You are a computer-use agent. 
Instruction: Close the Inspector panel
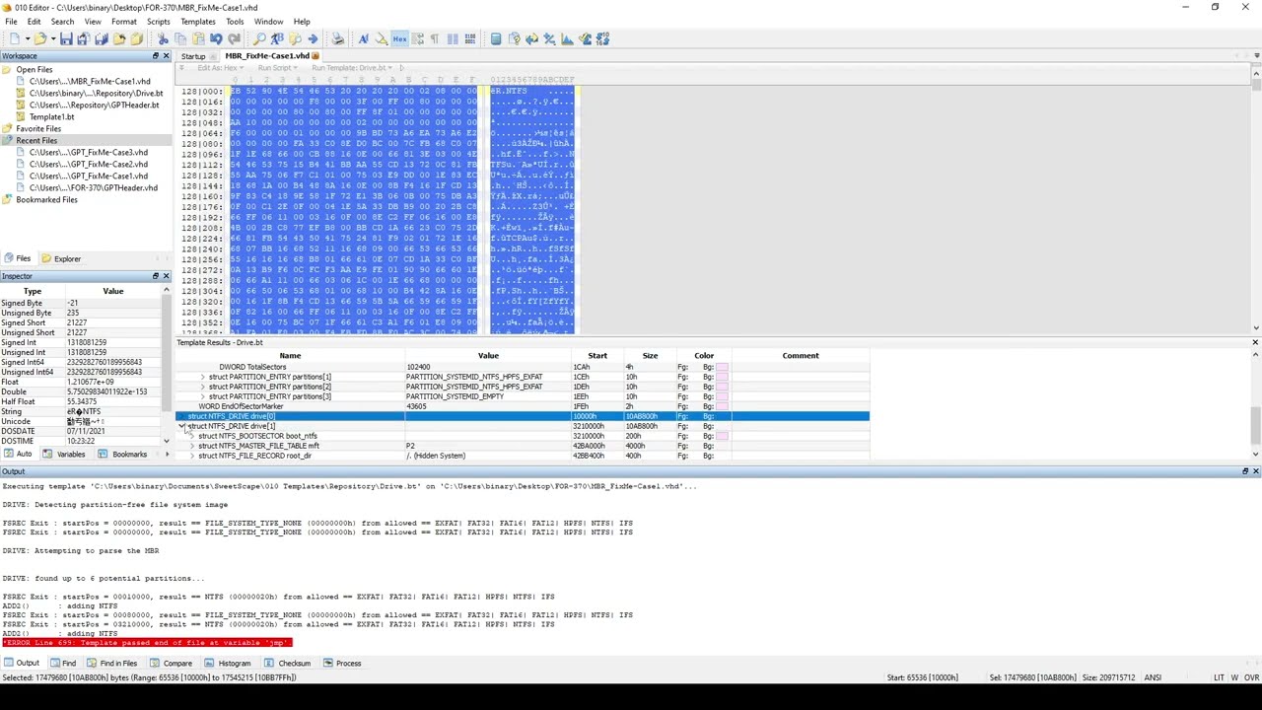pos(166,276)
